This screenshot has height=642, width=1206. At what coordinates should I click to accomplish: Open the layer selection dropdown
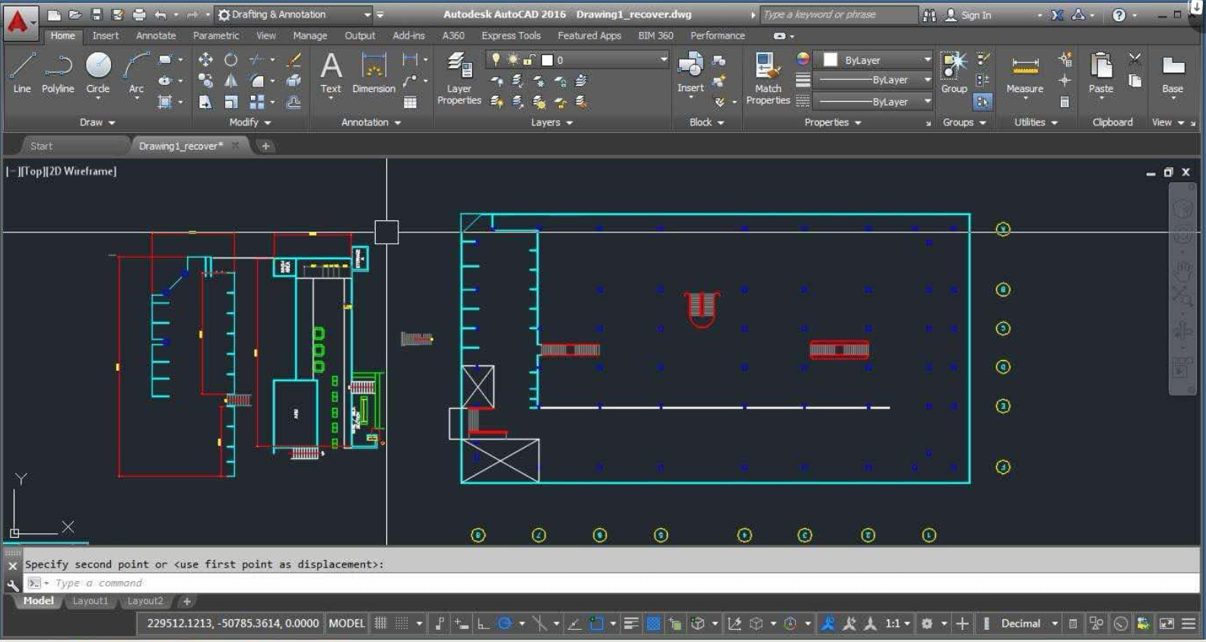pos(663,60)
